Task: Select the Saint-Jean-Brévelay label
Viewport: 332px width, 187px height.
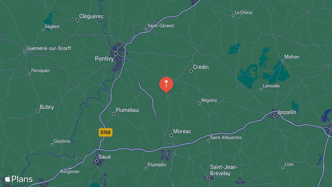Action: click(x=224, y=170)
